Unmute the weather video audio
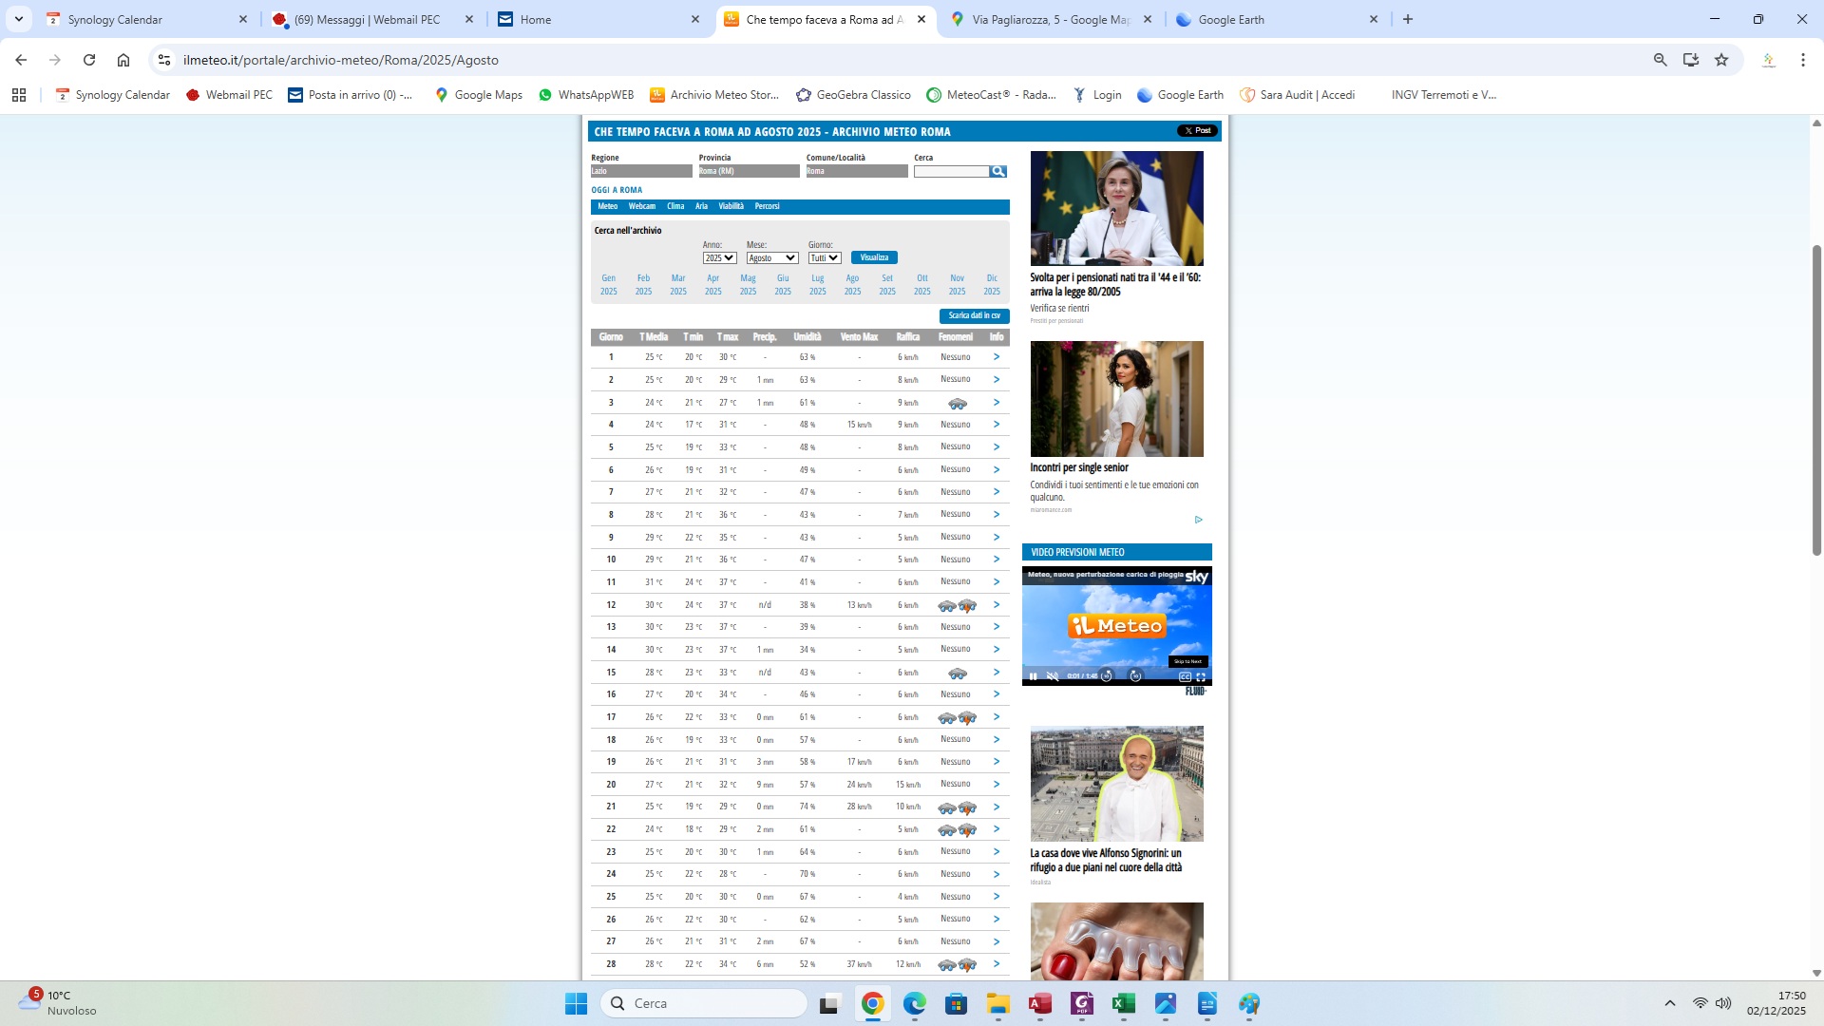Viewport: 1824px width, 1026px height. click(x=1053, y=676)
